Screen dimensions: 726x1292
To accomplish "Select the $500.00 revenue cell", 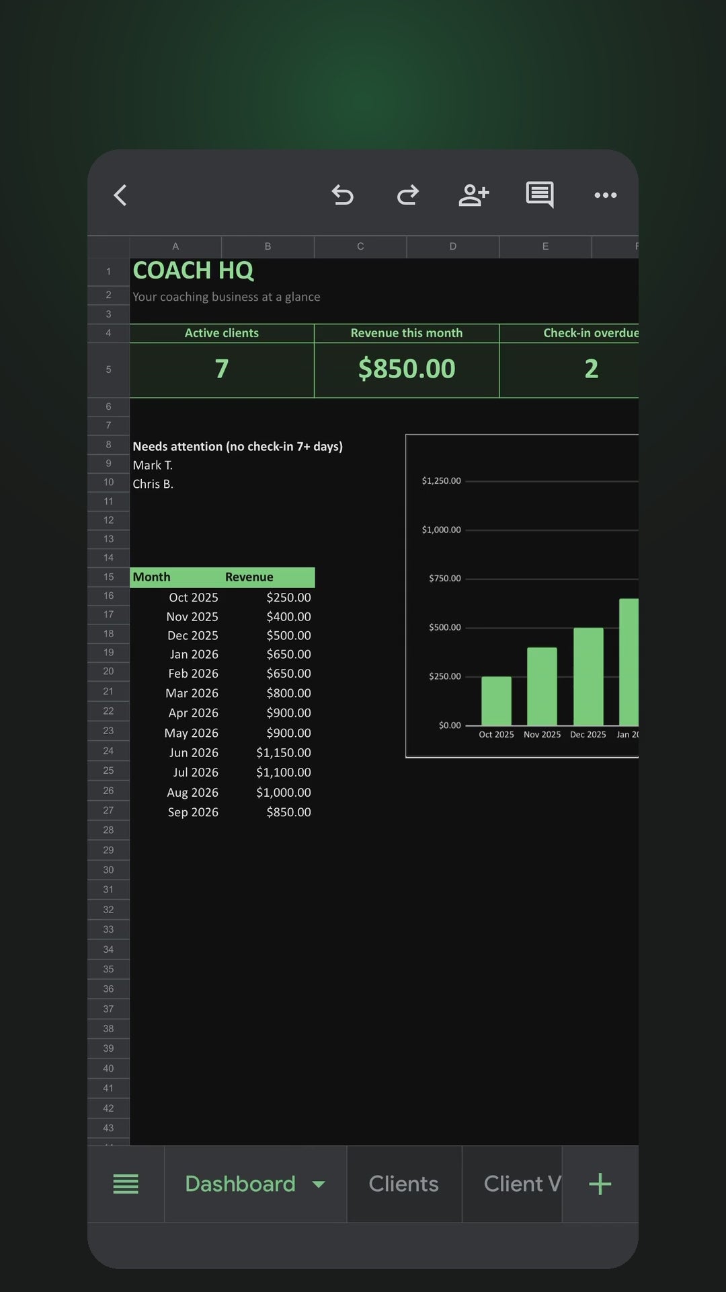I will (268, 635).
